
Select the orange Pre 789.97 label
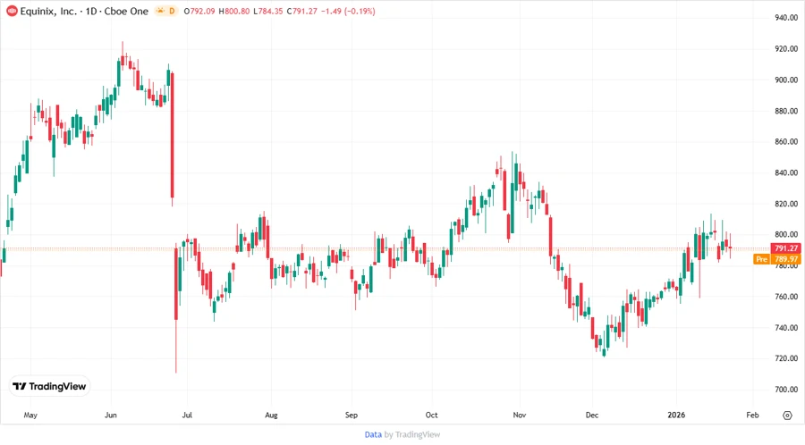[x=777, y=259]
